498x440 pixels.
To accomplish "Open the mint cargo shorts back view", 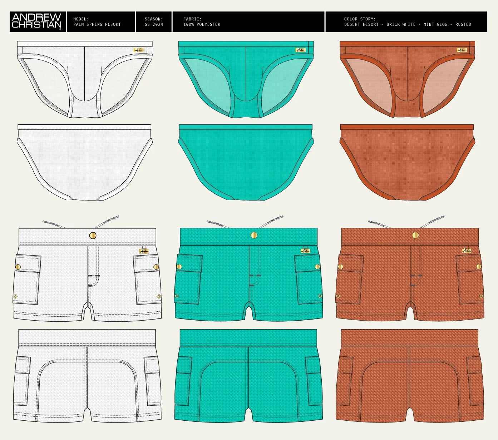I will (248, 375).
